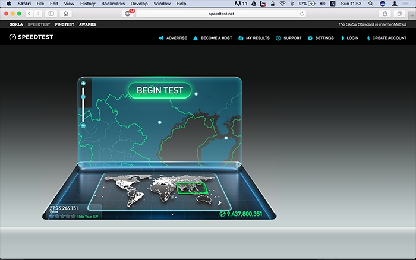416x260 pixels.
Task: Click the total tests counter 9,437,800,351
Action: pyautogui.click(x=241, y=214)
